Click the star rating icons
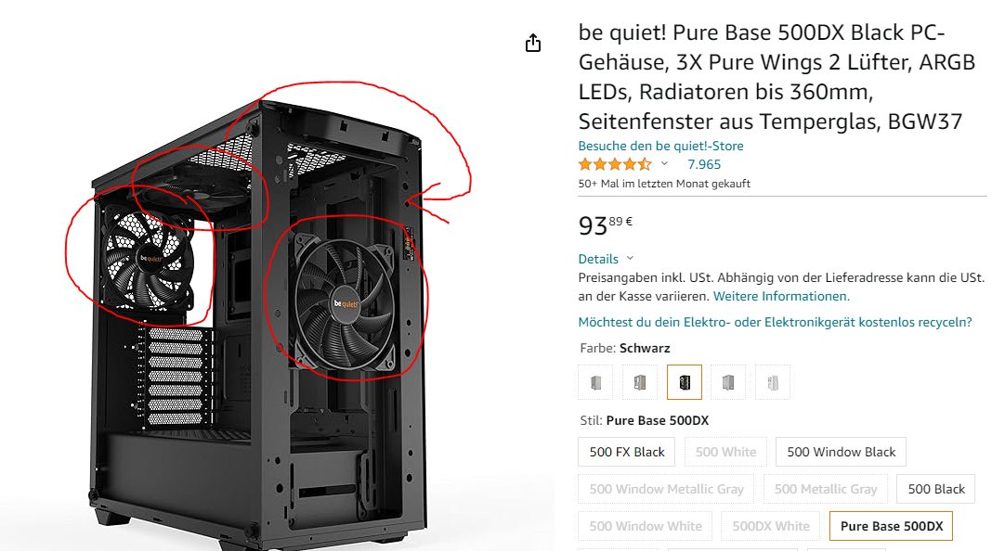Screen dimensions: 992x551 (x=615, y=165)
